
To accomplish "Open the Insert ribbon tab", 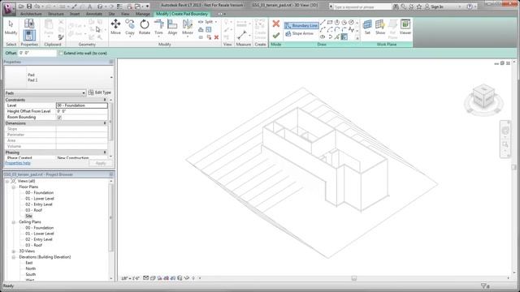I will (75, 14).
